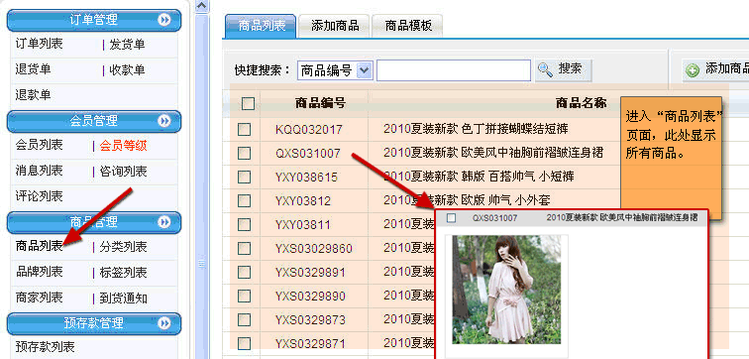The height and width of the screenshot is (359, 749).
Task: Open the 咨询列表 link
Action: [x=123, y=172]
